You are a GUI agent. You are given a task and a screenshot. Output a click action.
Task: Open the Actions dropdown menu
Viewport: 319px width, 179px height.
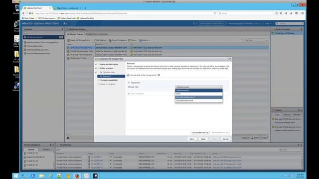point(145,40)
